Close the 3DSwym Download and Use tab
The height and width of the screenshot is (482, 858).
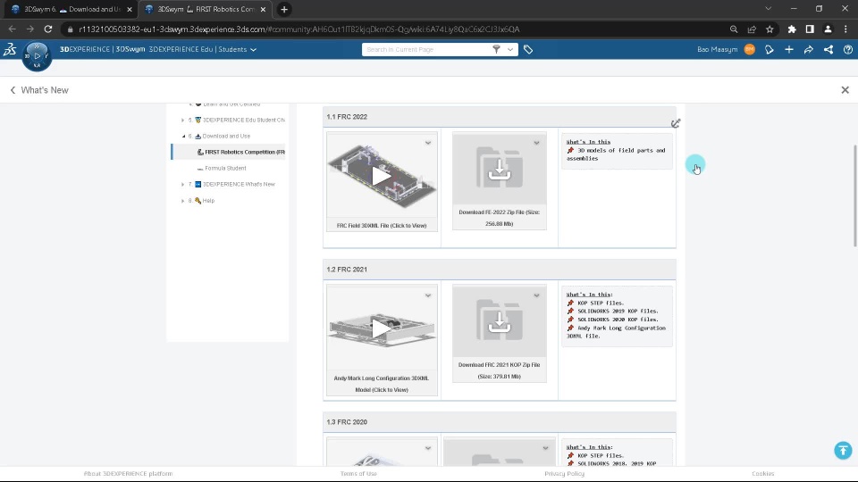point(130,9)
